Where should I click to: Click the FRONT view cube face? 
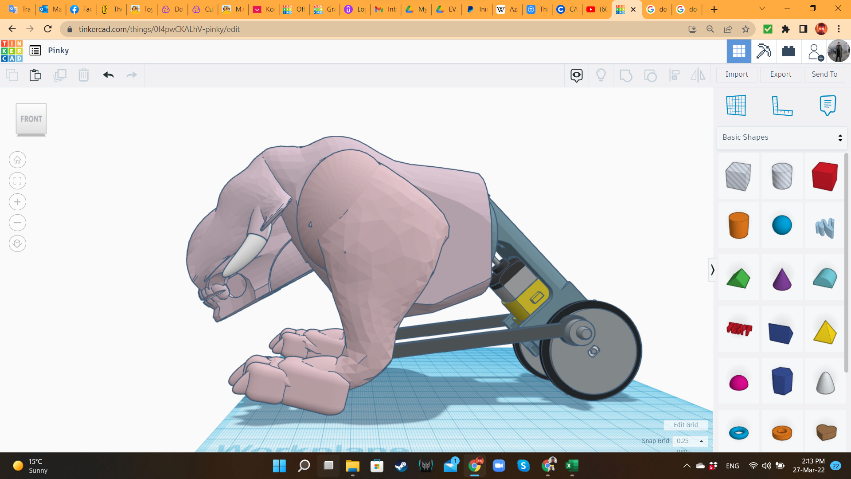tap(31, 119)
